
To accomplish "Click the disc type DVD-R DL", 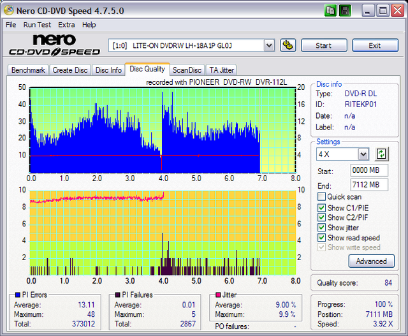I will 361,94.
